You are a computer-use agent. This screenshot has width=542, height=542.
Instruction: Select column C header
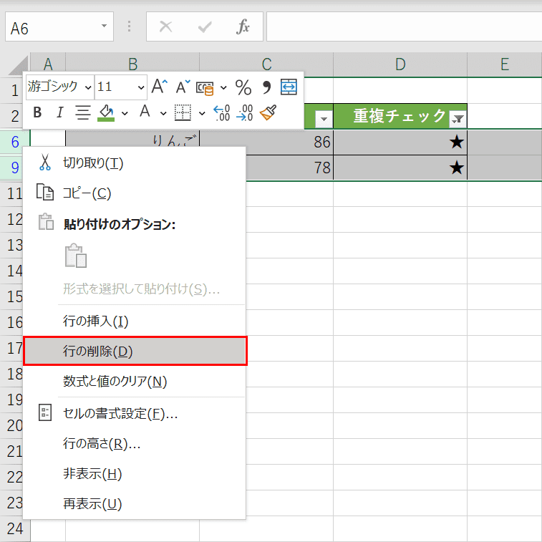pyautogui.click(x=266, y=64)
